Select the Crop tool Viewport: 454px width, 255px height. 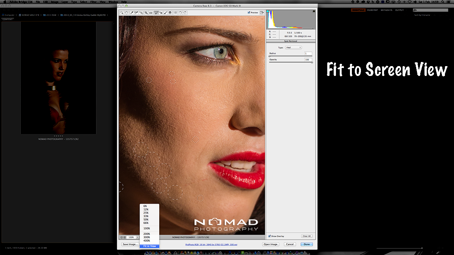146,12
